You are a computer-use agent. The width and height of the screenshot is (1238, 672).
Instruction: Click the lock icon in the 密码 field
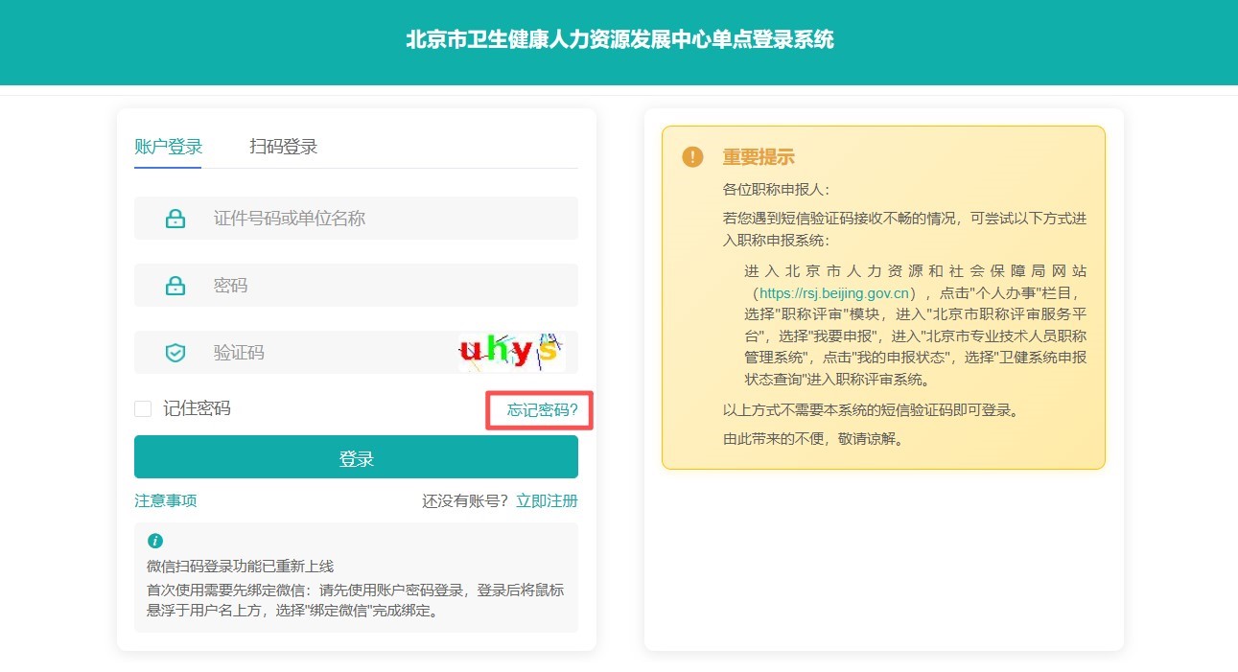(175, 286)
